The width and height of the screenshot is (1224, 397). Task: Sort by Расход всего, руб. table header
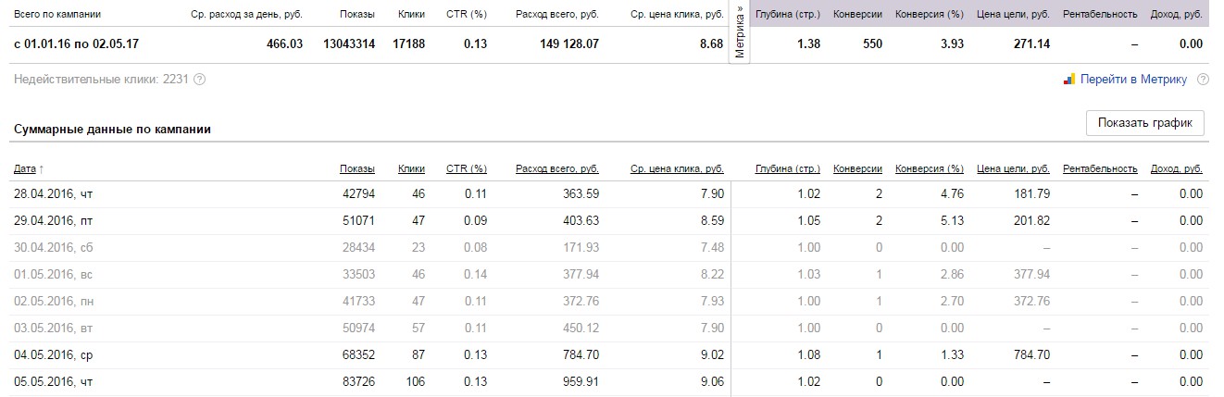[557, 168]
